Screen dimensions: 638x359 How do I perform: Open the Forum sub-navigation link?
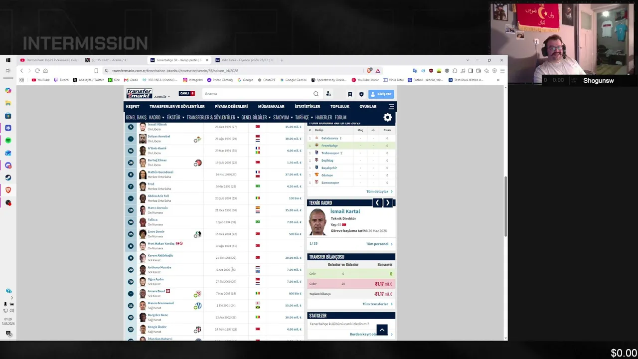(x=340, y=117)
